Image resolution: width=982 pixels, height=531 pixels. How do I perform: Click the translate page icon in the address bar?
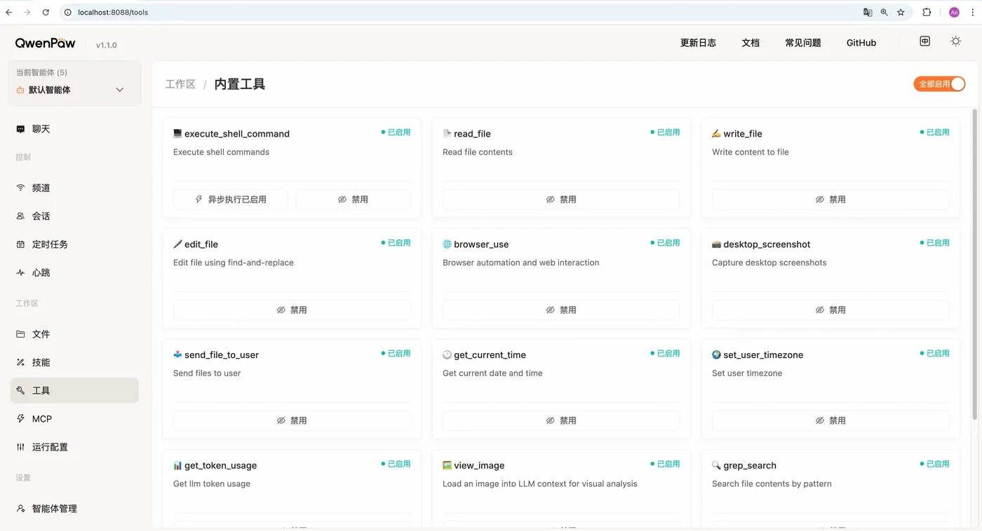[868, 12]
